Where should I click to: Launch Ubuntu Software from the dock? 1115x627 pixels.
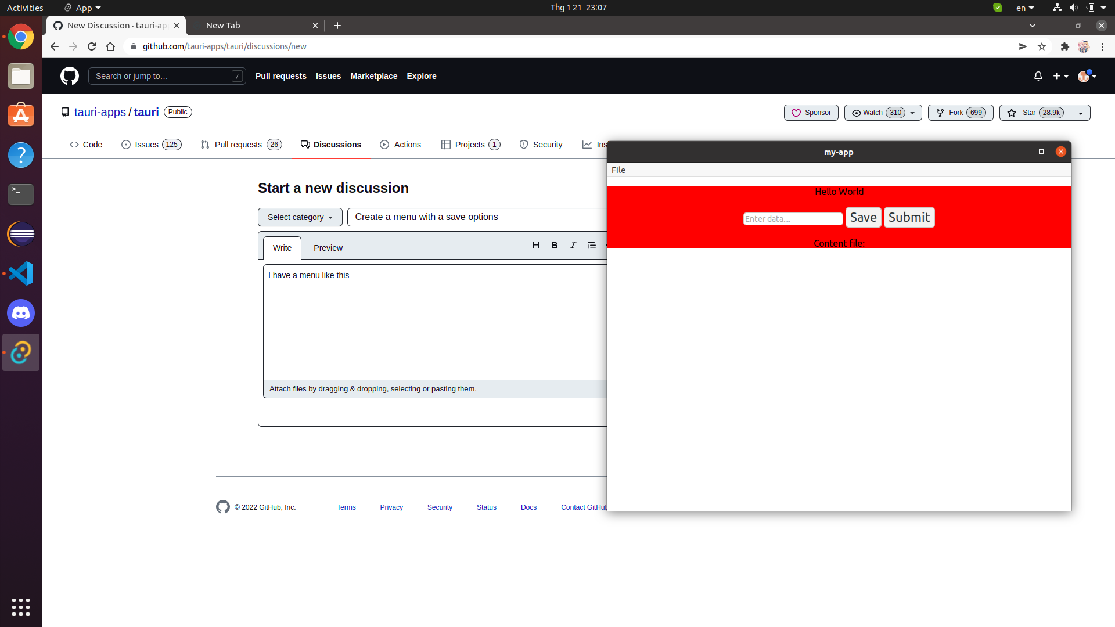coord(21,116)
